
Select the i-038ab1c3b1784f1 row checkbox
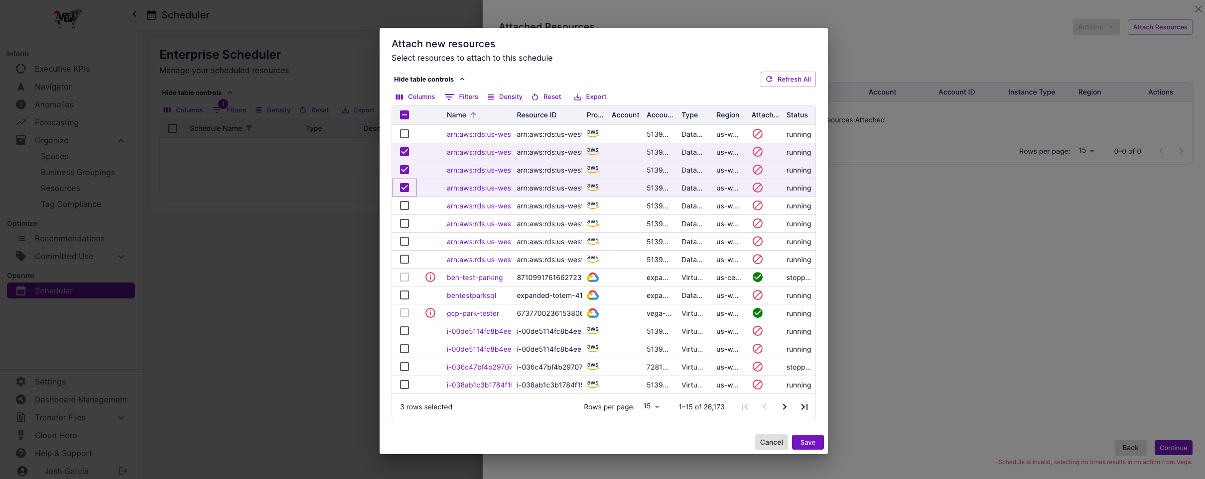[x=404, y=385]
